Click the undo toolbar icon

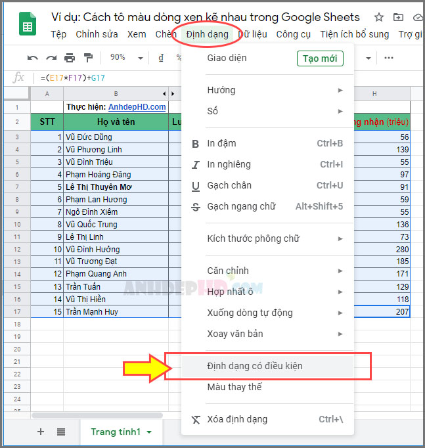pyautogui.click(x=33, y=58)
